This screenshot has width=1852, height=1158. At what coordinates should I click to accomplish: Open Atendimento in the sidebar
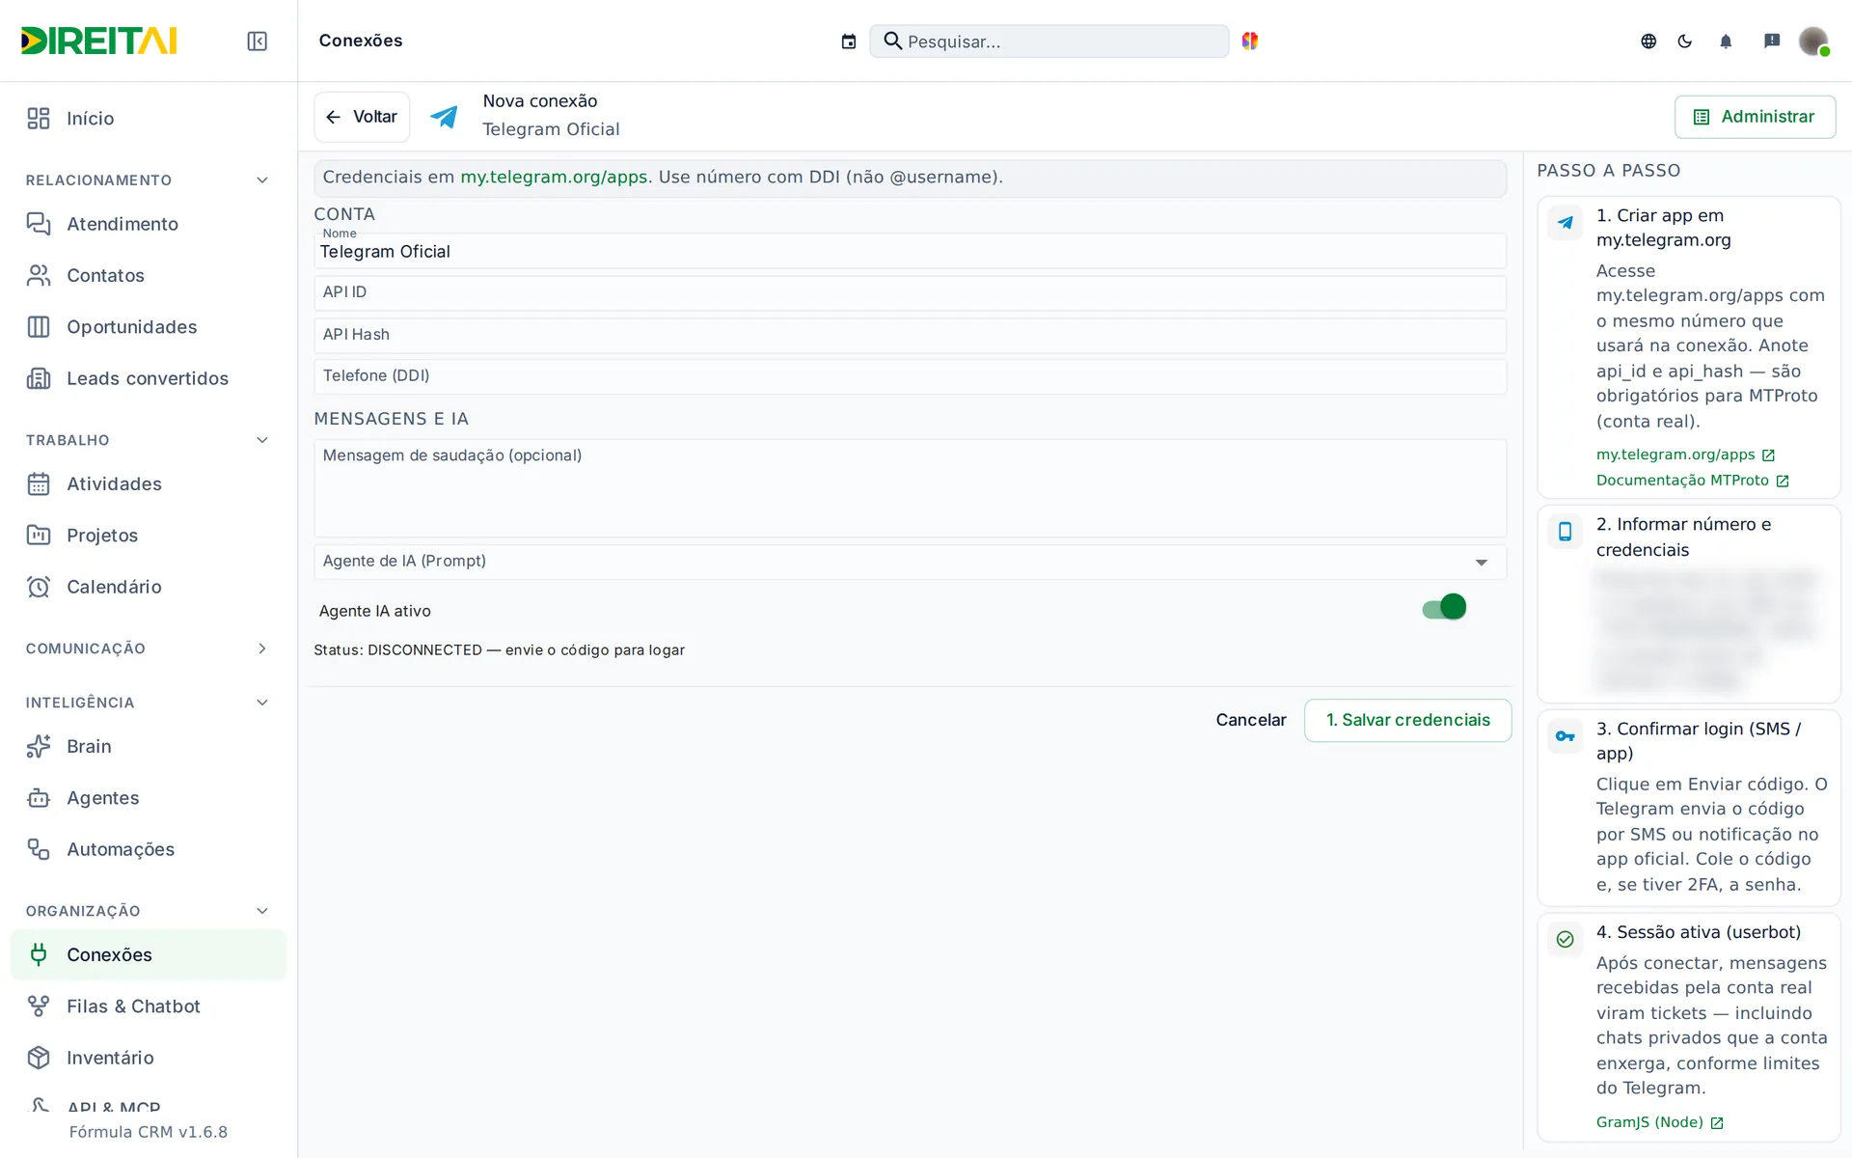tap(149, 224)
